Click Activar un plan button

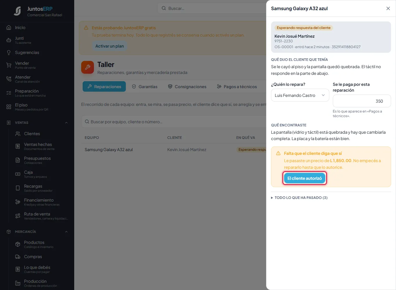(x=110, y=46)
